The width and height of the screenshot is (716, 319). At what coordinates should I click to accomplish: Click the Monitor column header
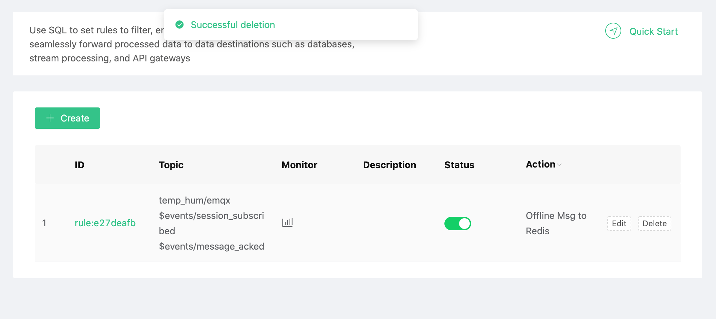299,165
